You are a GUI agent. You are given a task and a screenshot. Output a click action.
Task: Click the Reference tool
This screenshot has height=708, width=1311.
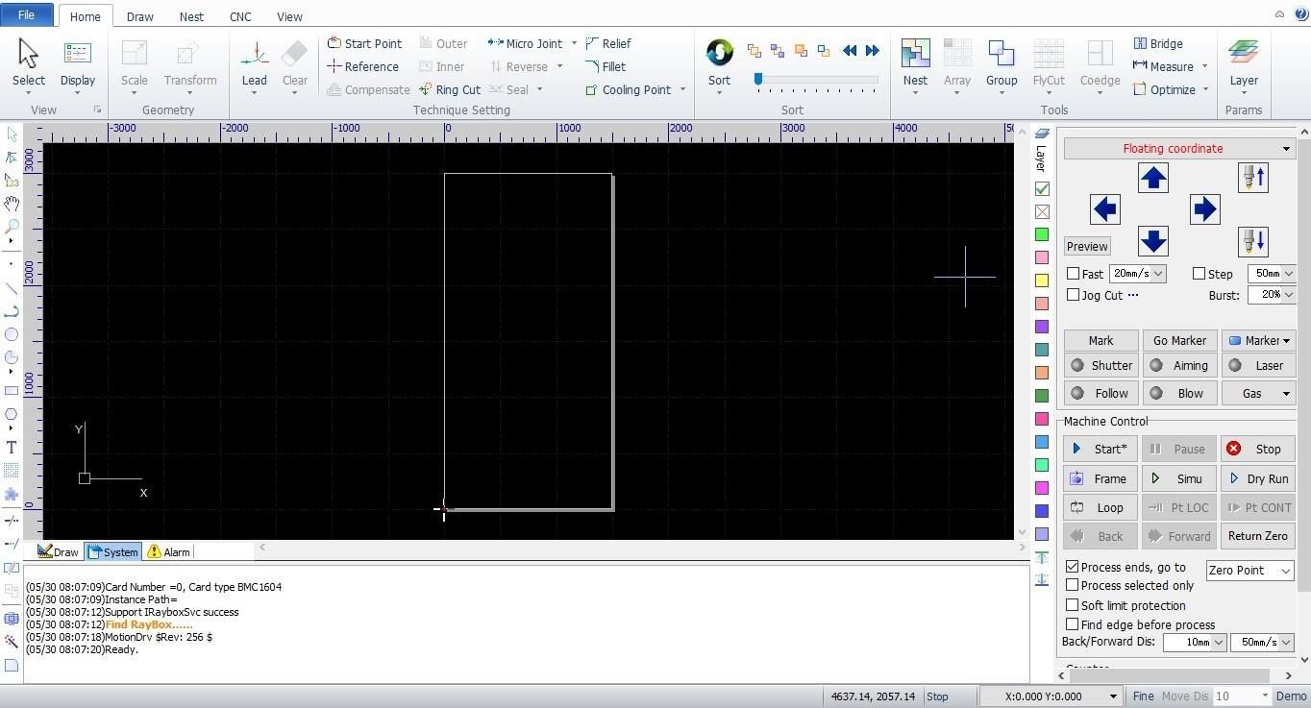362,66
